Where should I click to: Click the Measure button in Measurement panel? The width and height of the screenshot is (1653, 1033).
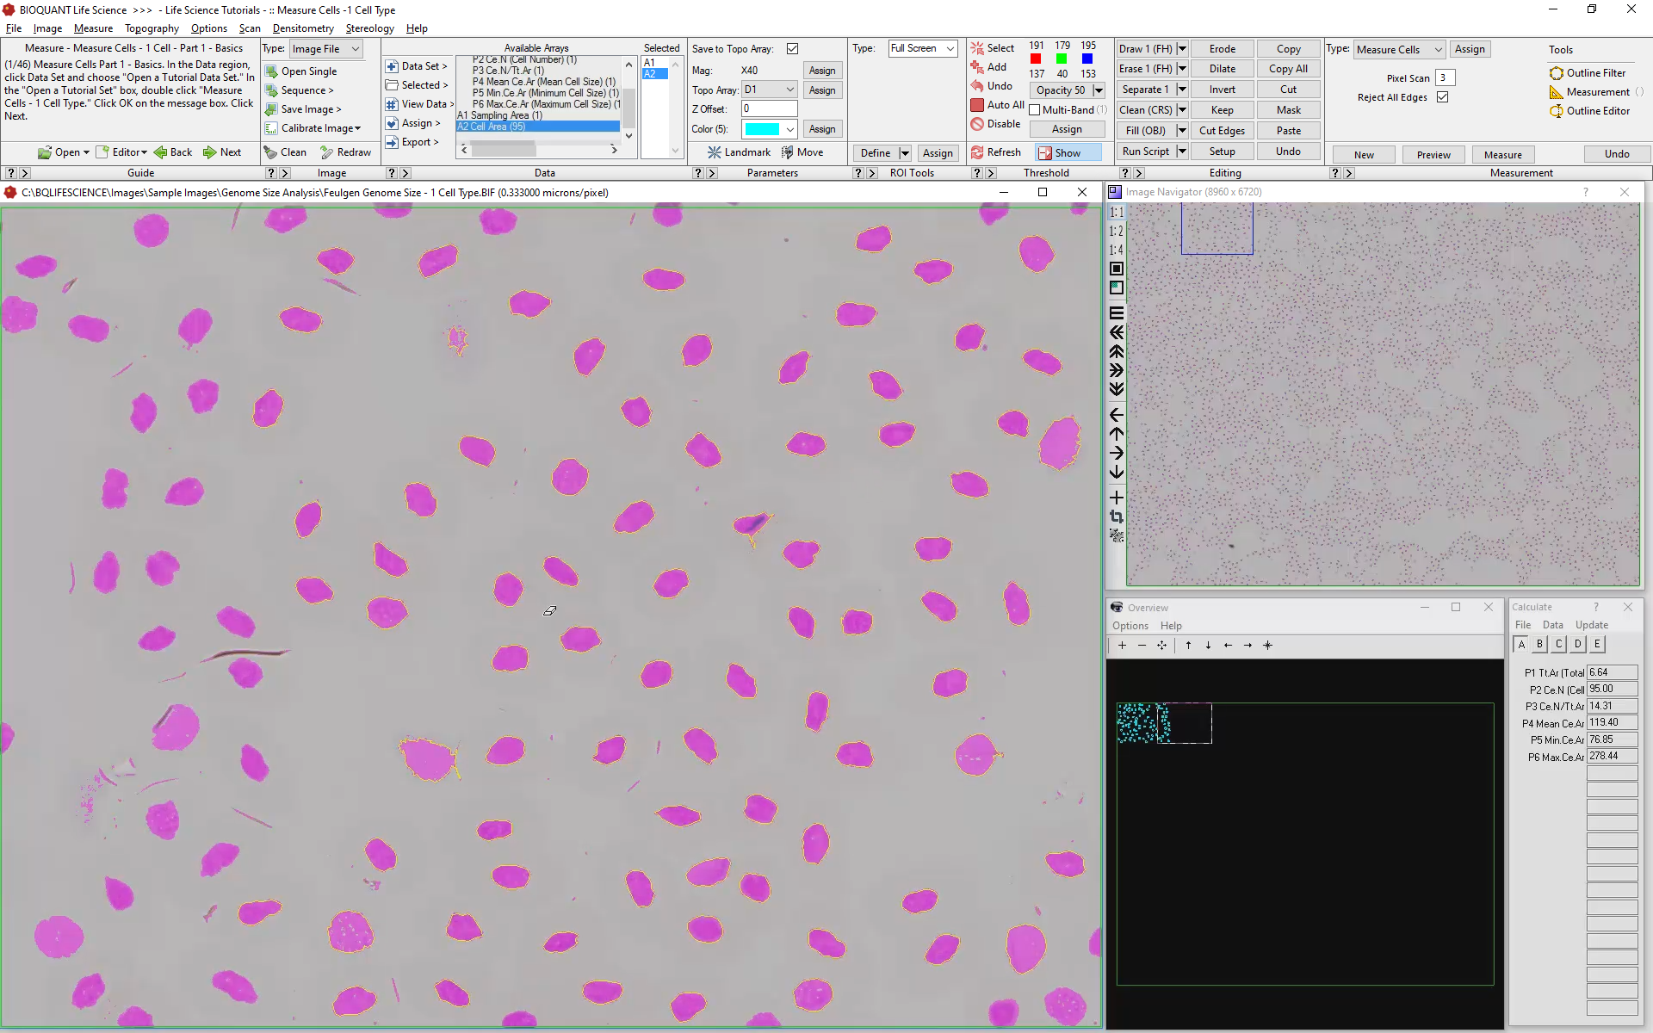[1501, 153]
